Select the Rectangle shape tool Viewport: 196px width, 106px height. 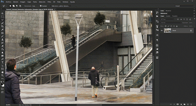pyautogui.click(x=2, y=69)
